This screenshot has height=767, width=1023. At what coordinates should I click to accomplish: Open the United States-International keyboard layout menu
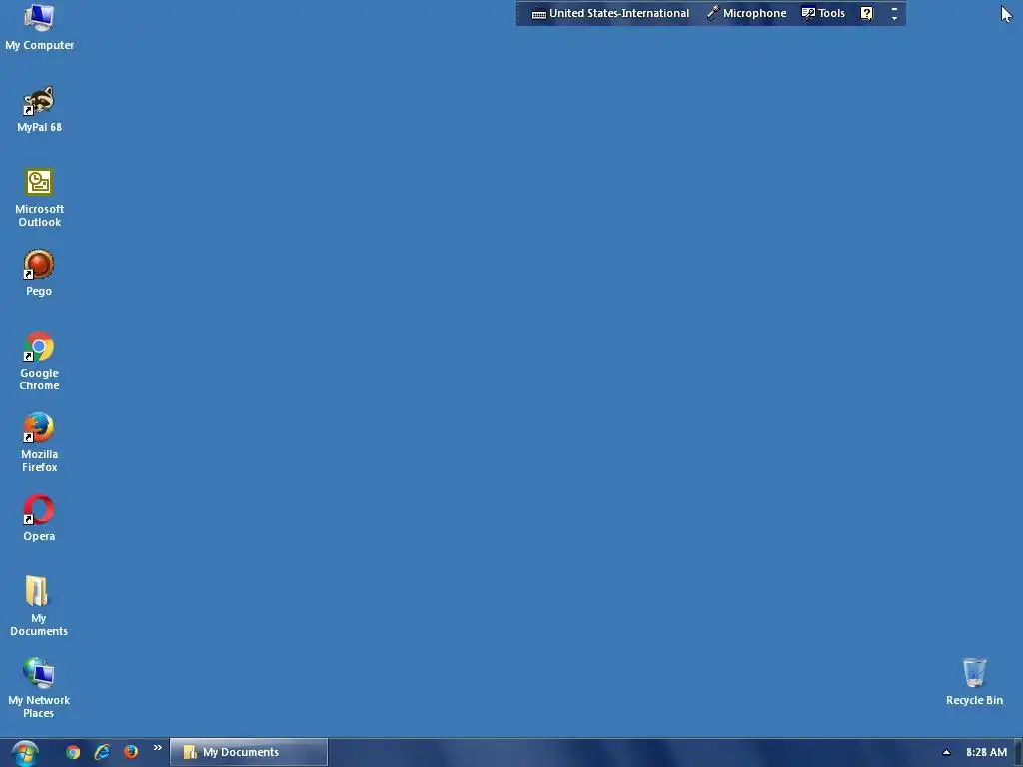point(610,13)
